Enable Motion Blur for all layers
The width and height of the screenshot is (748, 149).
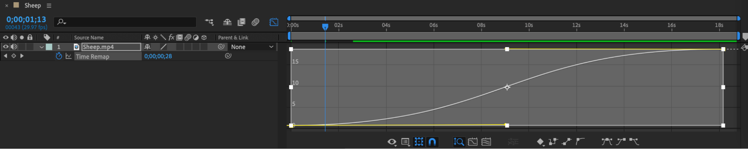256,22
